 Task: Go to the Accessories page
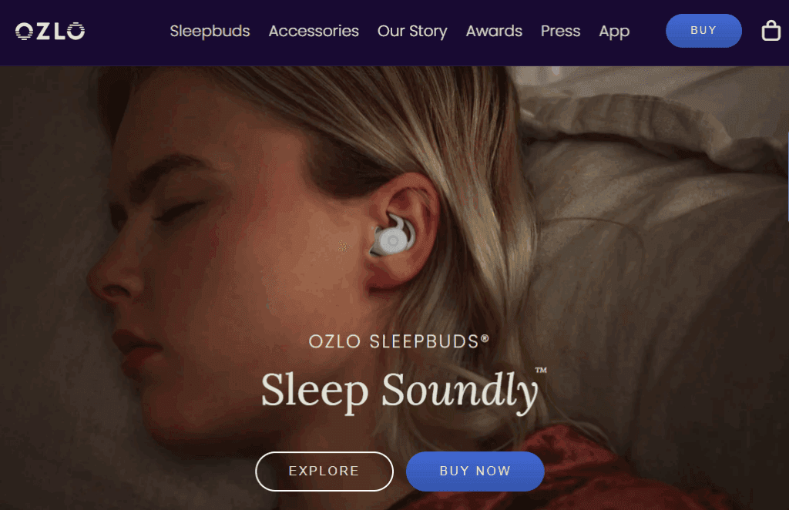[314, 31]
